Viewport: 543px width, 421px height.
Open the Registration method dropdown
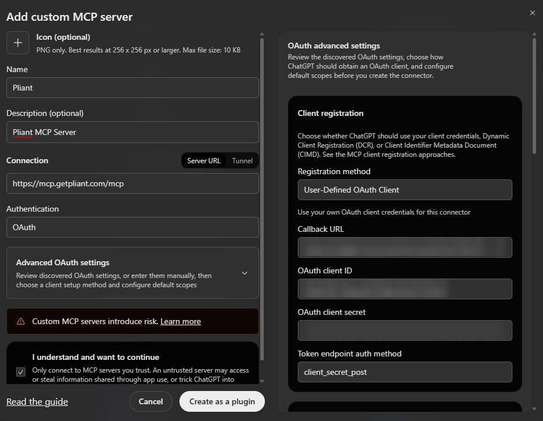coord(405,190)
